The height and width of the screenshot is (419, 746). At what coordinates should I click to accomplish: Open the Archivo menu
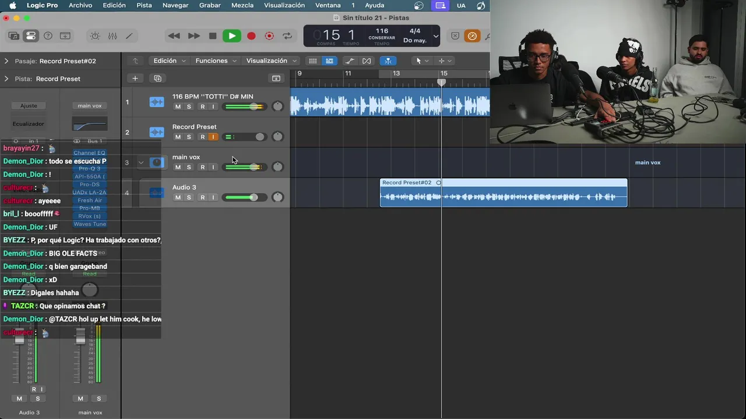tap(80, 5)
